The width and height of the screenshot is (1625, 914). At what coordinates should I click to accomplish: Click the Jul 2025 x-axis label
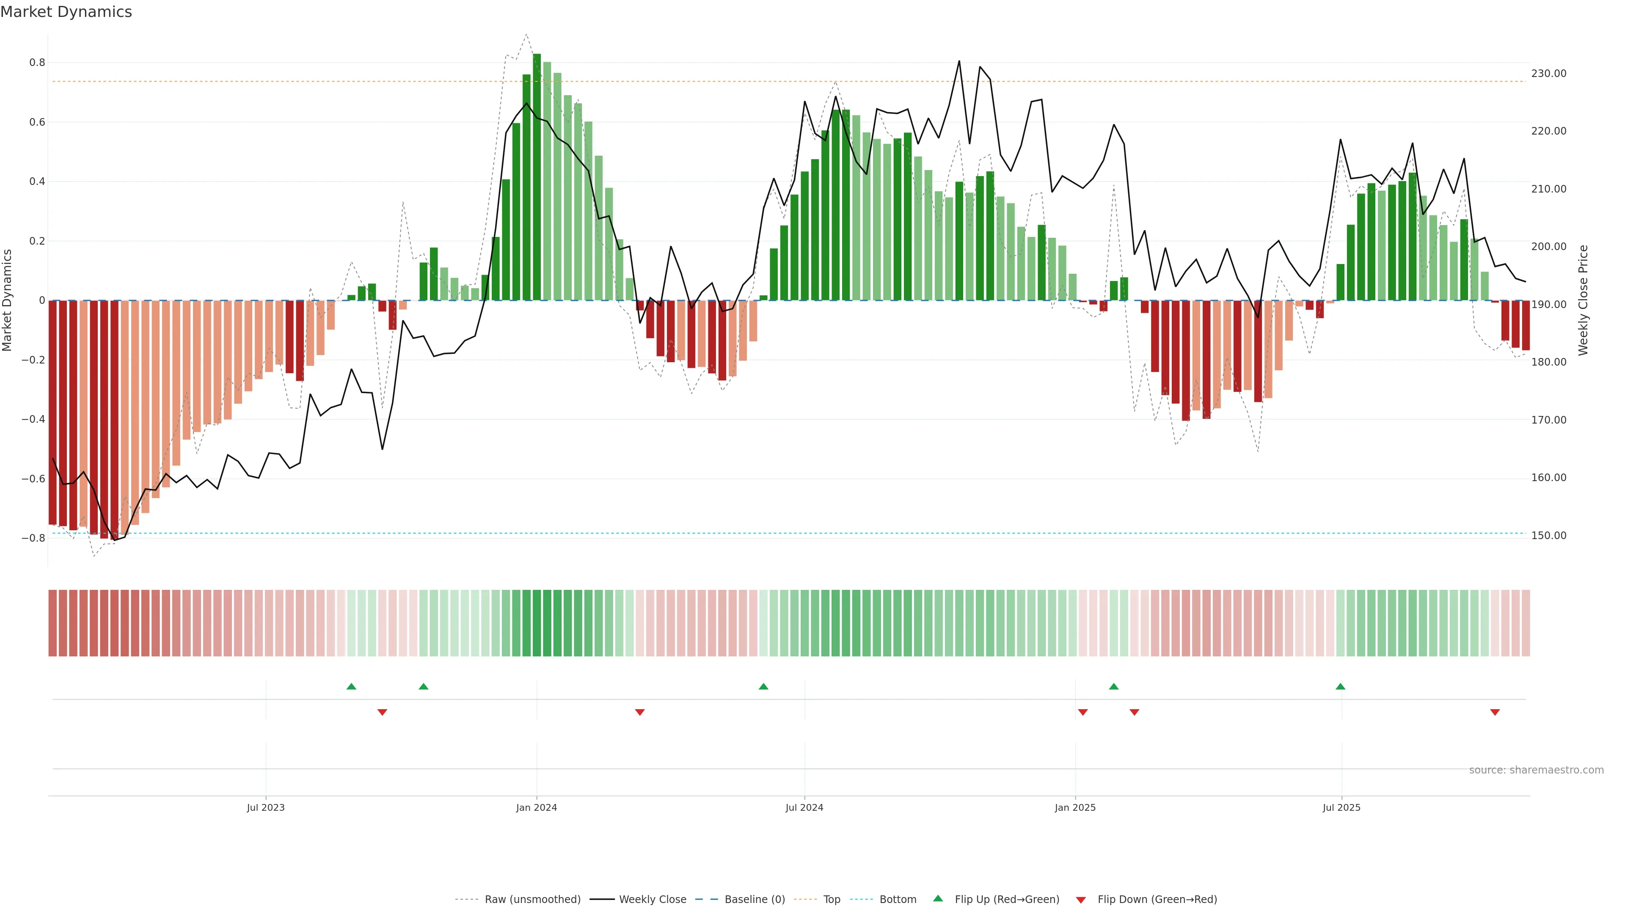tap(1342, 807)
